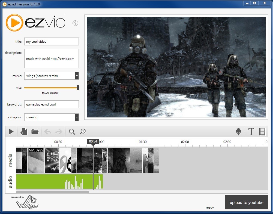Zoom out the timeline with the minus magnifier
The height and width of the screenshot is (214, 273).
point(72,132)
